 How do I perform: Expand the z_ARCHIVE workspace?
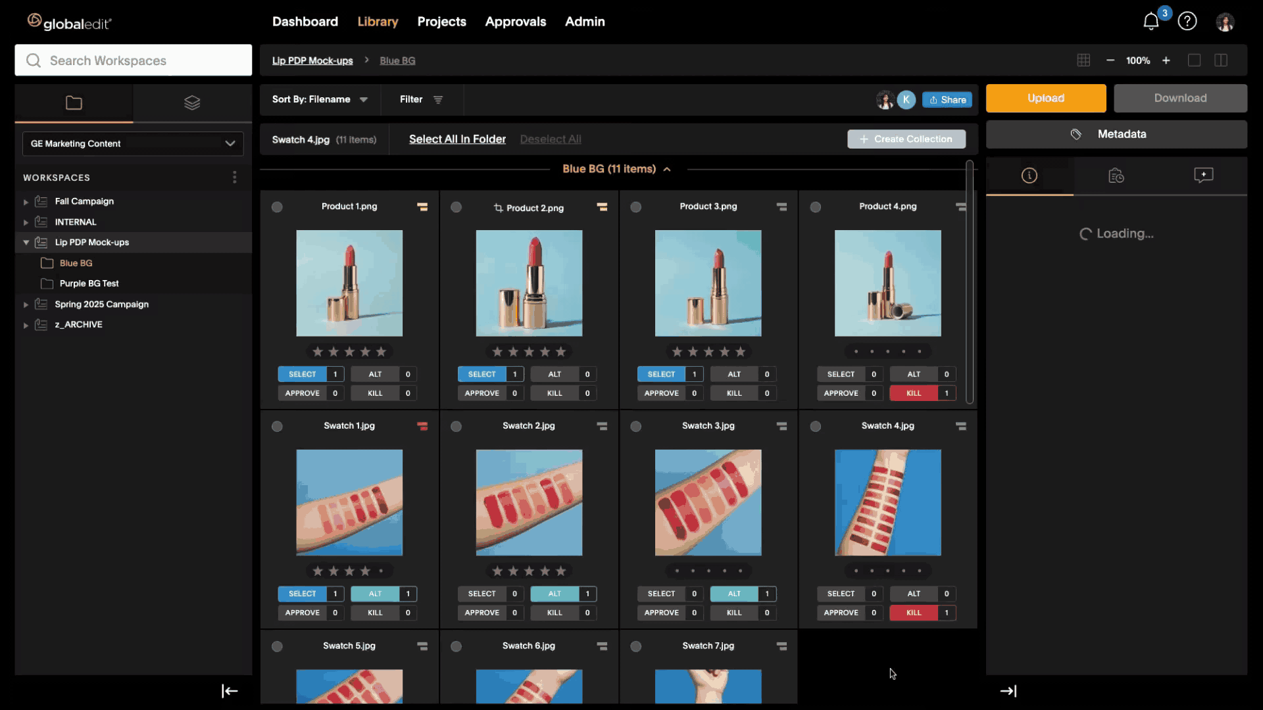26,325
